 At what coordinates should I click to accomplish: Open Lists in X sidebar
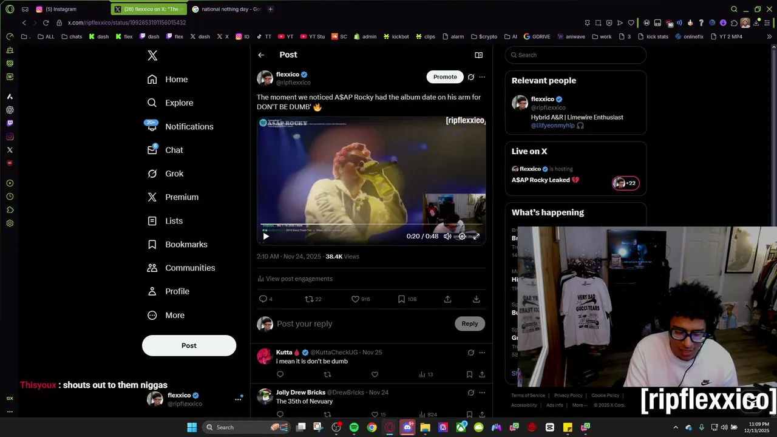click(165, 221)
